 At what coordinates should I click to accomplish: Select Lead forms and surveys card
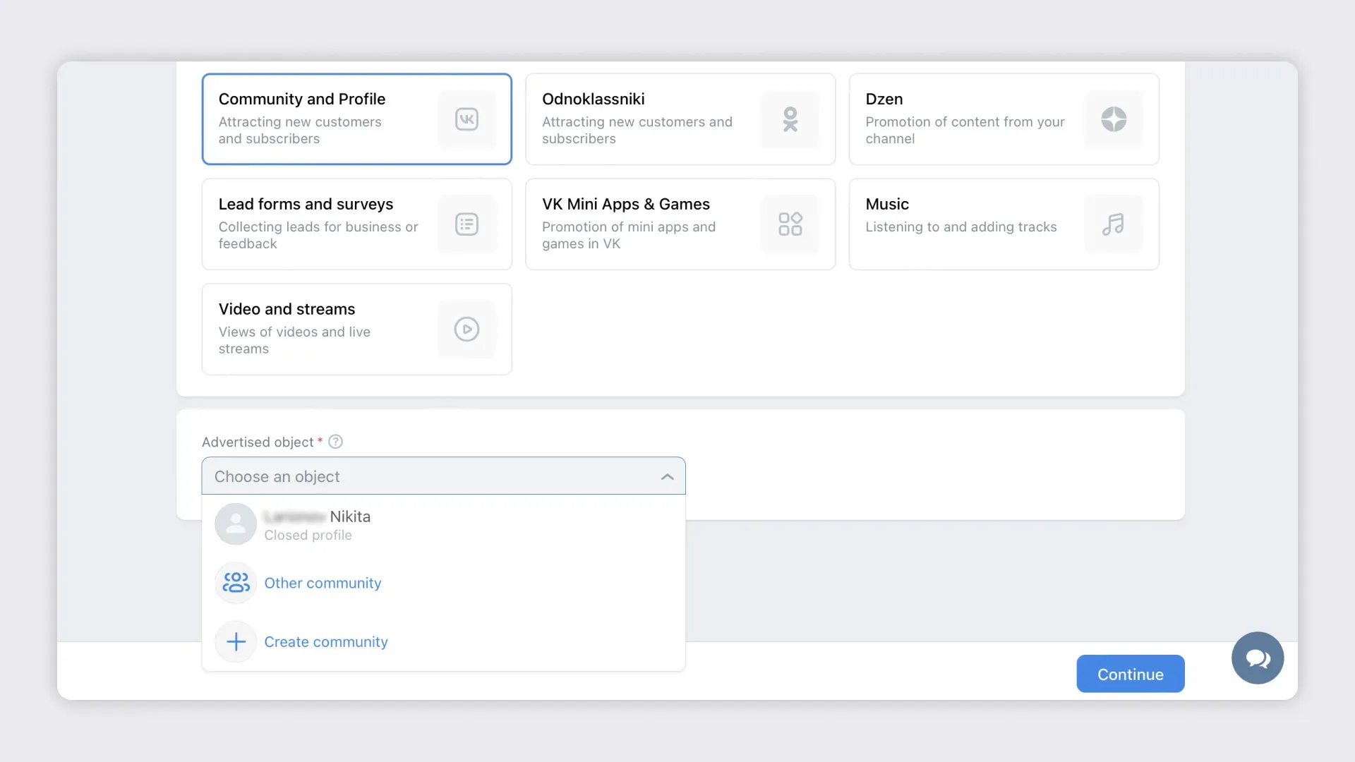pyautogui.click(x=318, y=224)
